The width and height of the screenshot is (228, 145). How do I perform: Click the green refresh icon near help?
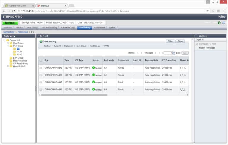point(219,22)
